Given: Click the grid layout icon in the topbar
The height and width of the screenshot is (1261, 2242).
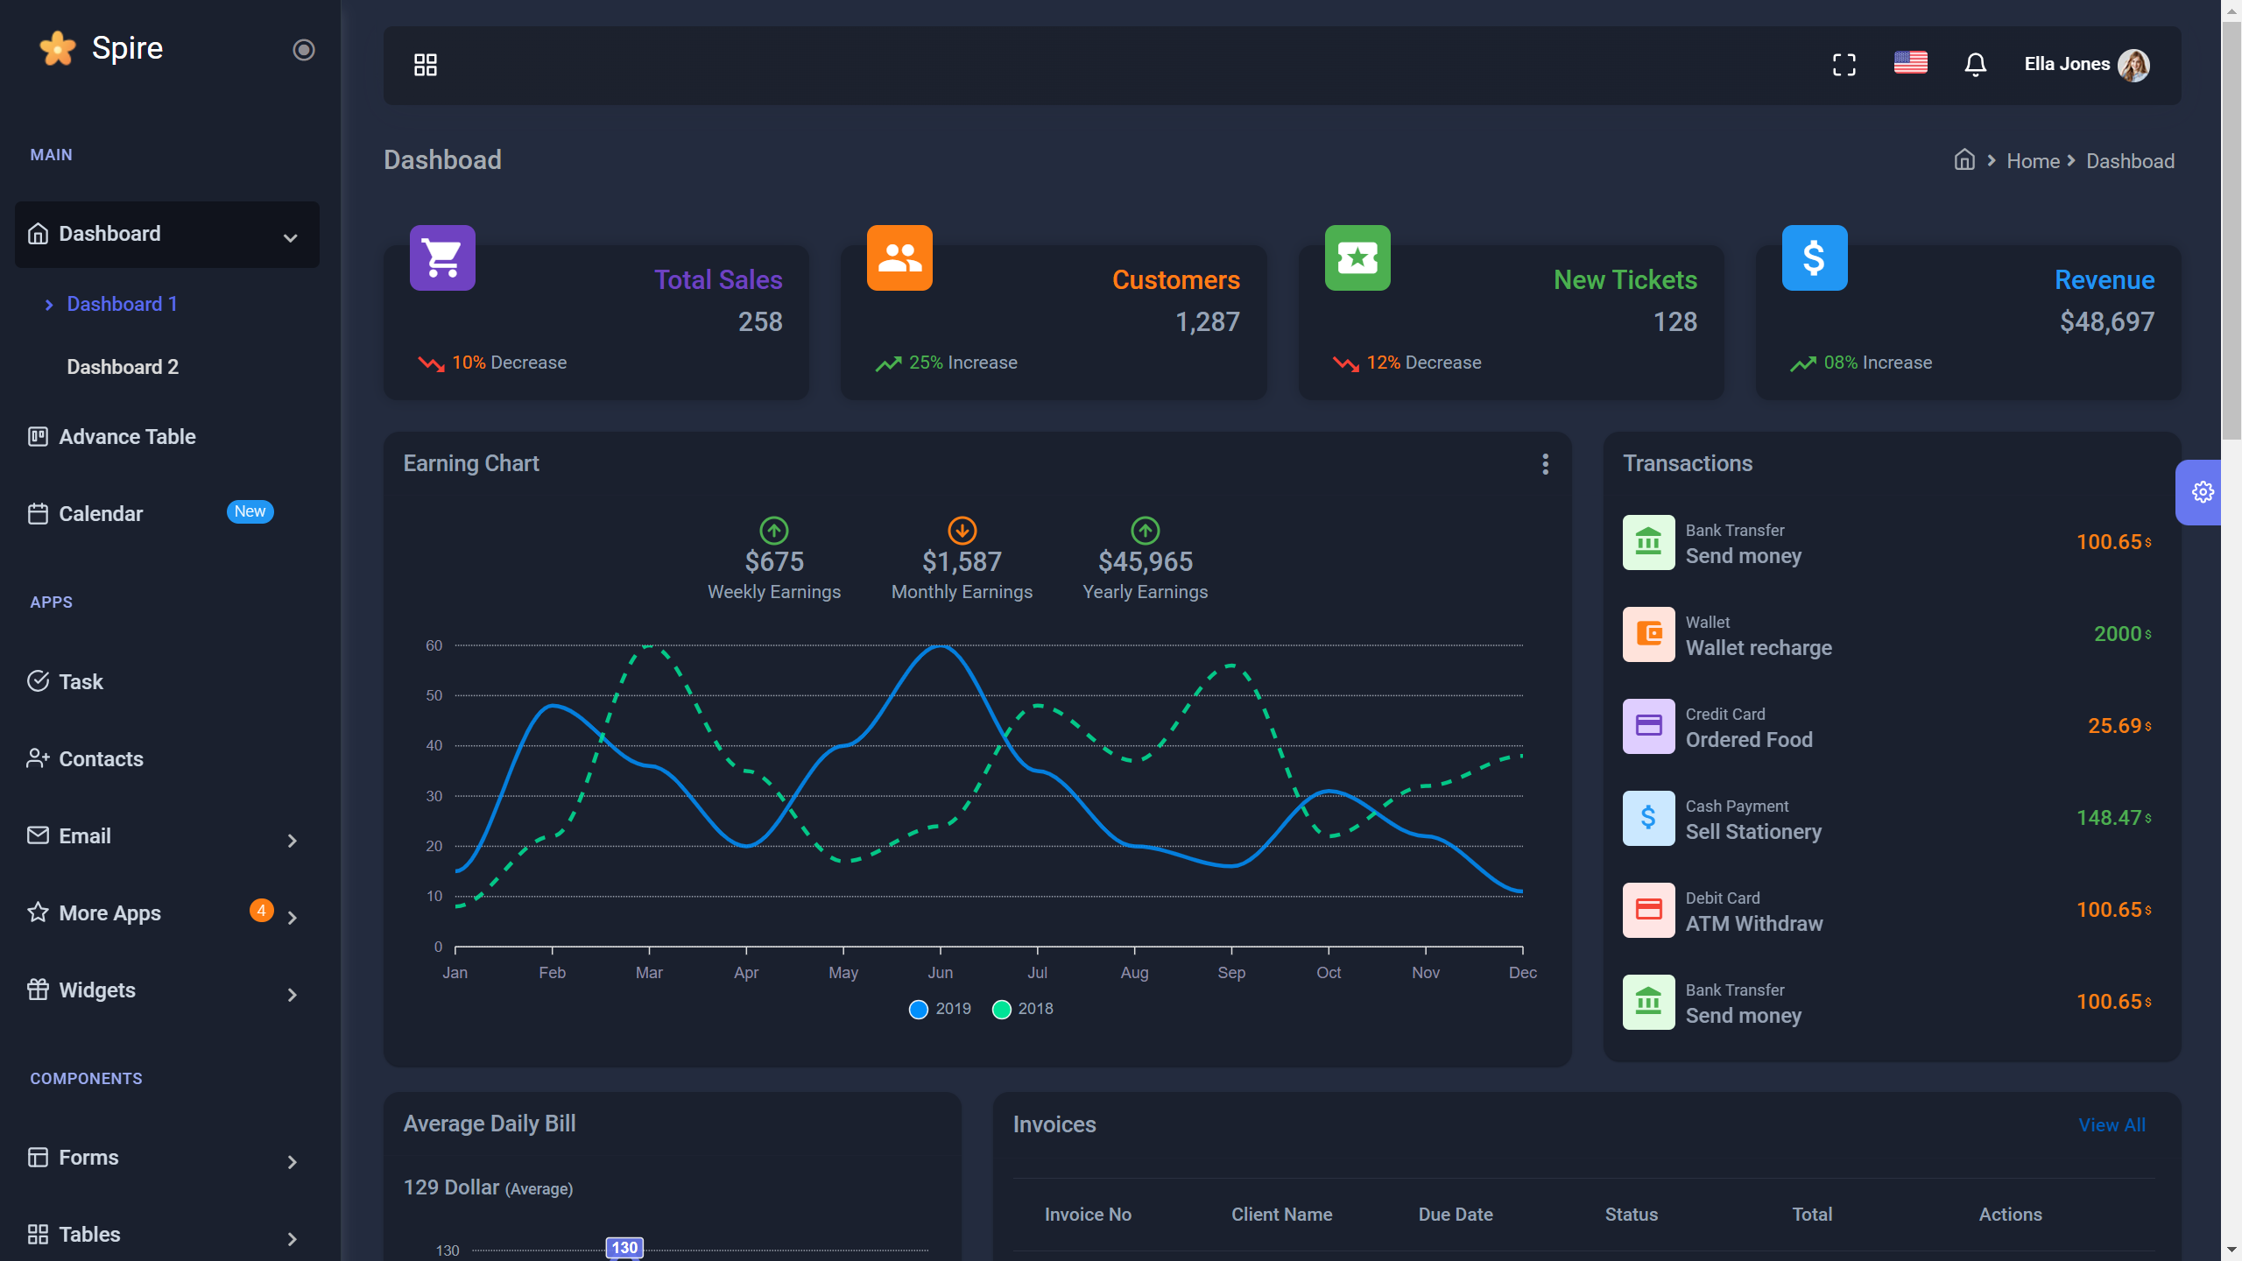Looking at the screenshot, I should point(426,64).
